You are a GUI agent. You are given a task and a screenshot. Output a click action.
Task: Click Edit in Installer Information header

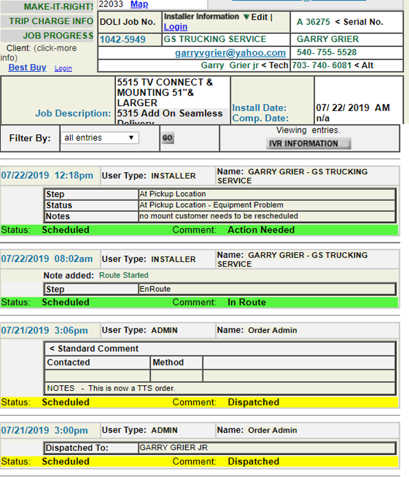tap(259, 17)
